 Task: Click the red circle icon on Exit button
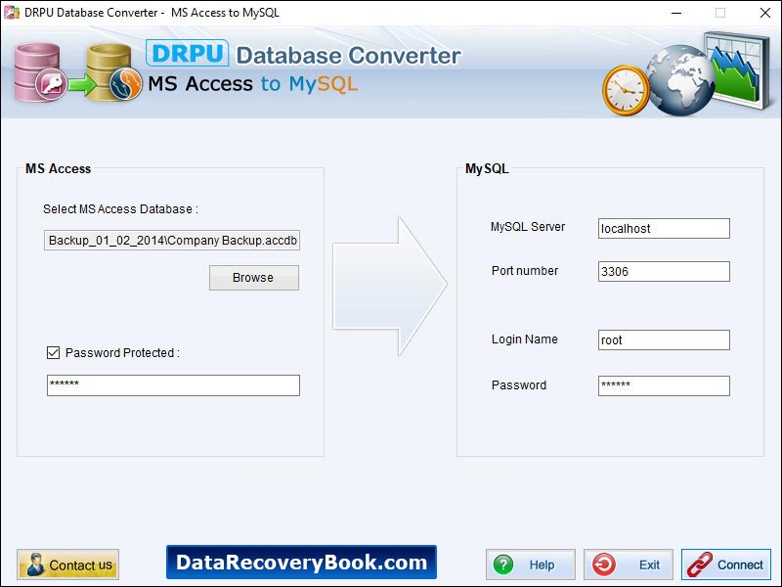(606, 564)
